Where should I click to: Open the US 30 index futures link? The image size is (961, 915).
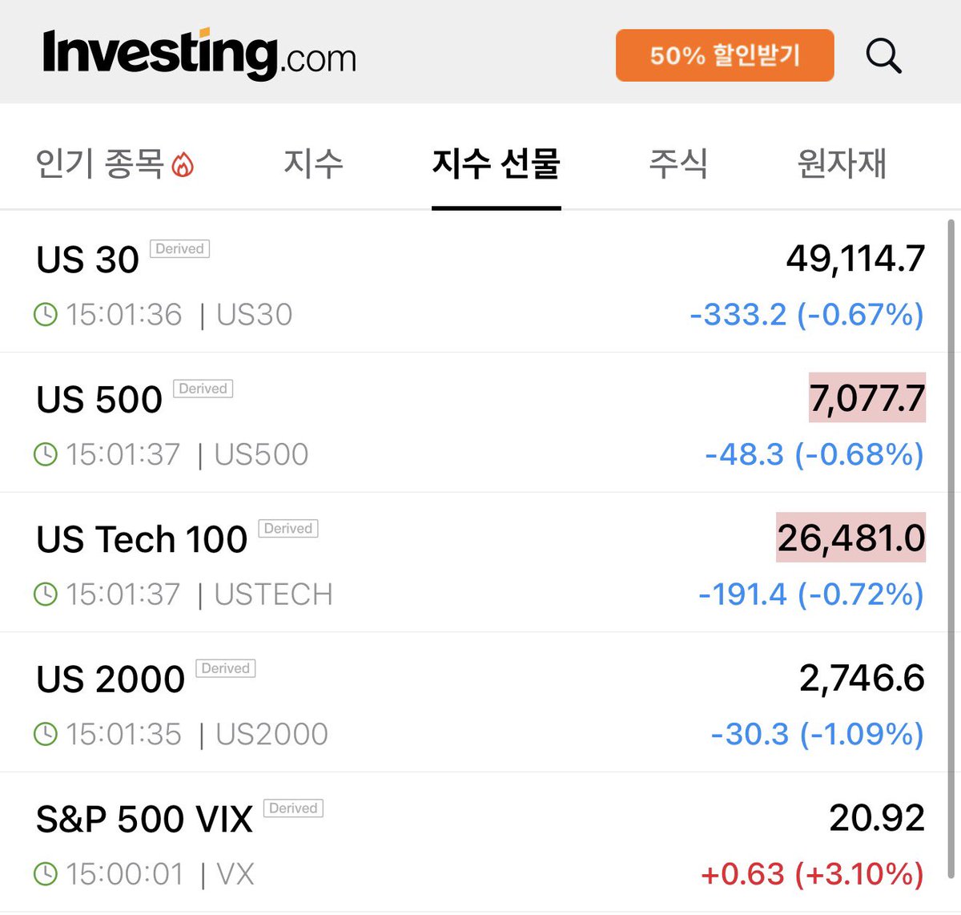click(x=87, y=260)
